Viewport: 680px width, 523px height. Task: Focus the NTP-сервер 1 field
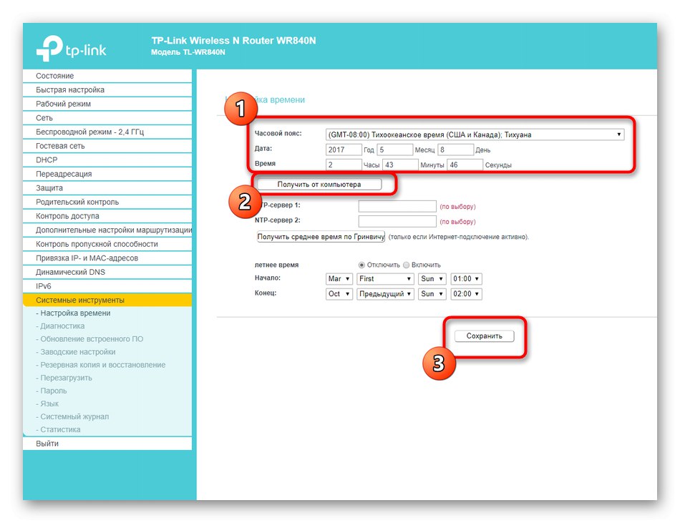point(397,206)
